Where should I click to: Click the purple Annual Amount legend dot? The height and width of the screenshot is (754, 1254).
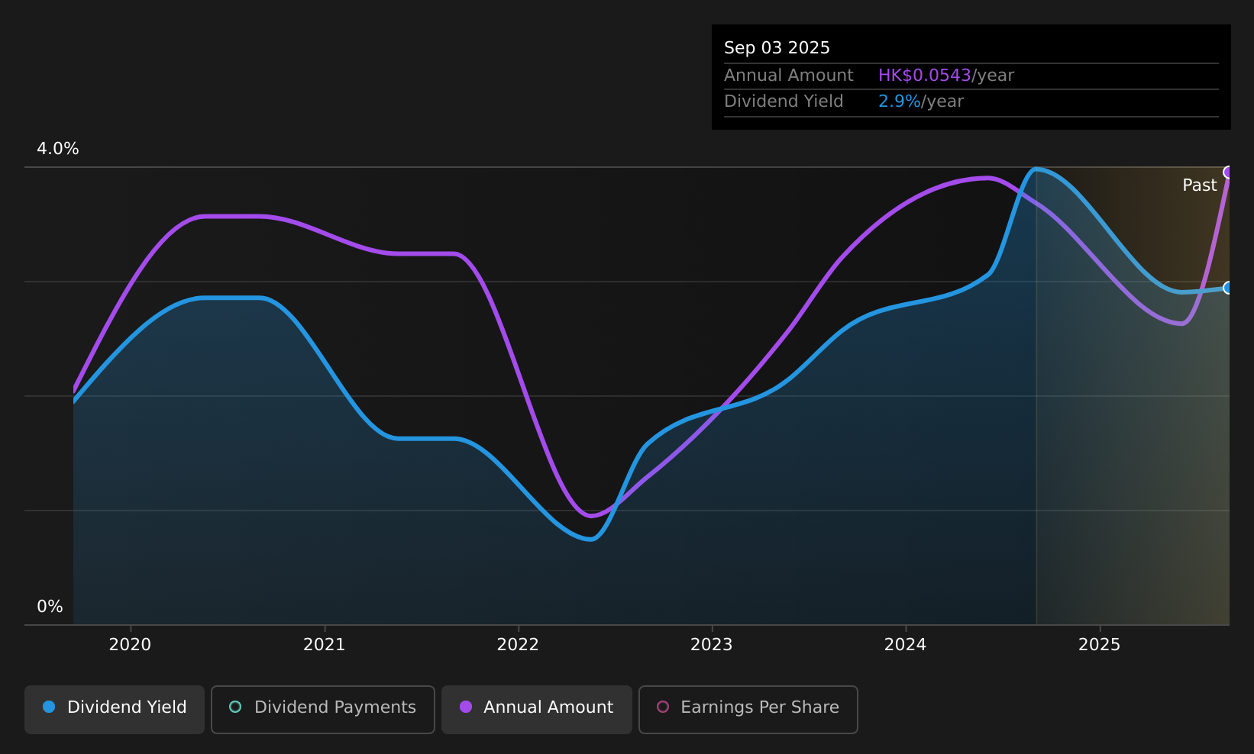click(466, 707)
